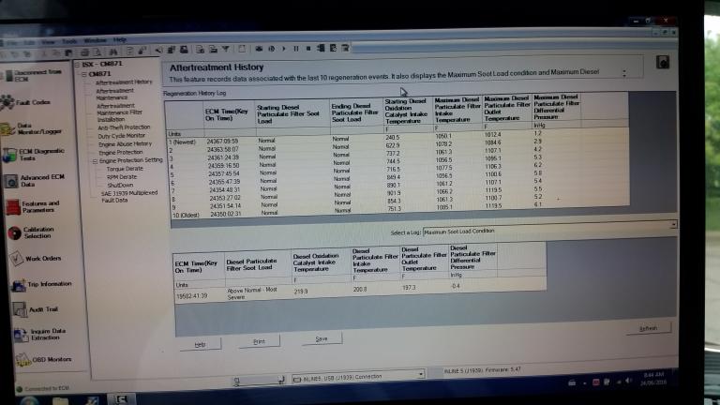Viewport: 720px width, 405px height.
Task: Open ECM Diagnostic Tests
Action: point(33,155)
